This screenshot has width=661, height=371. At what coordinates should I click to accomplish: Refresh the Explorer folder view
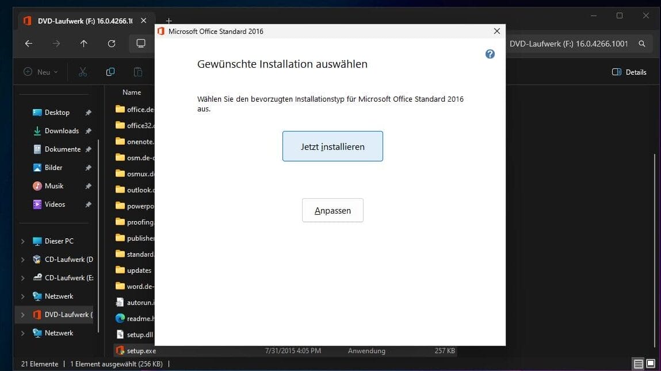tap(112, 44)
